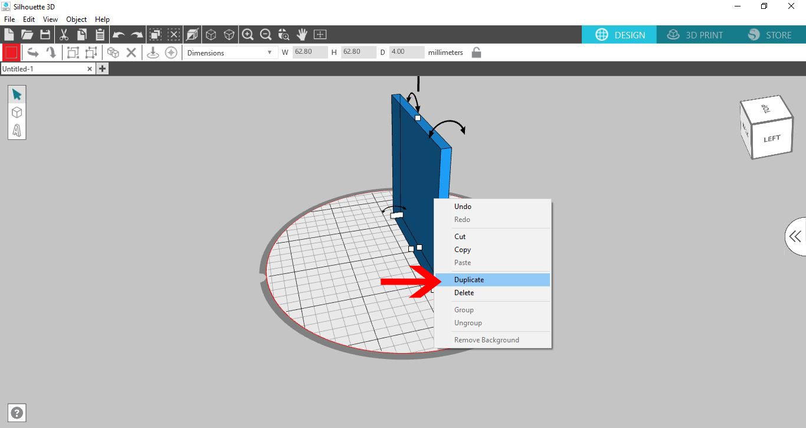Choose Undo in the context menu
This screenshot has height=428, width=806.
(492, 207)
